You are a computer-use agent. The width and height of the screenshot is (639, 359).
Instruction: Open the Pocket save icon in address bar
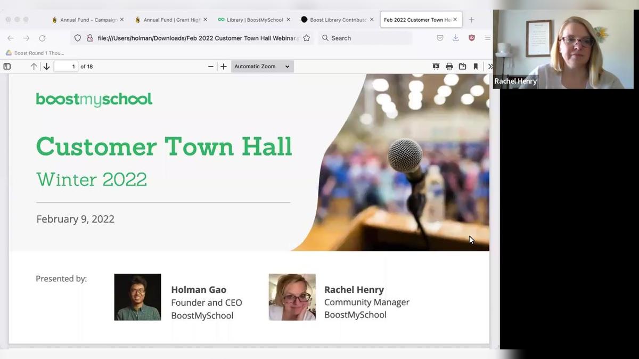[440, 38]
